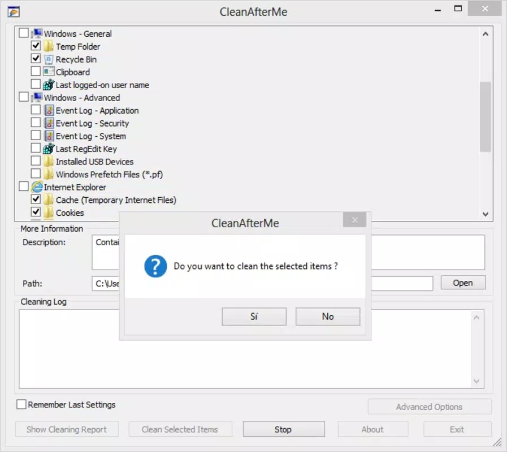Click the item list scroll up arrow

click(486, 34)
